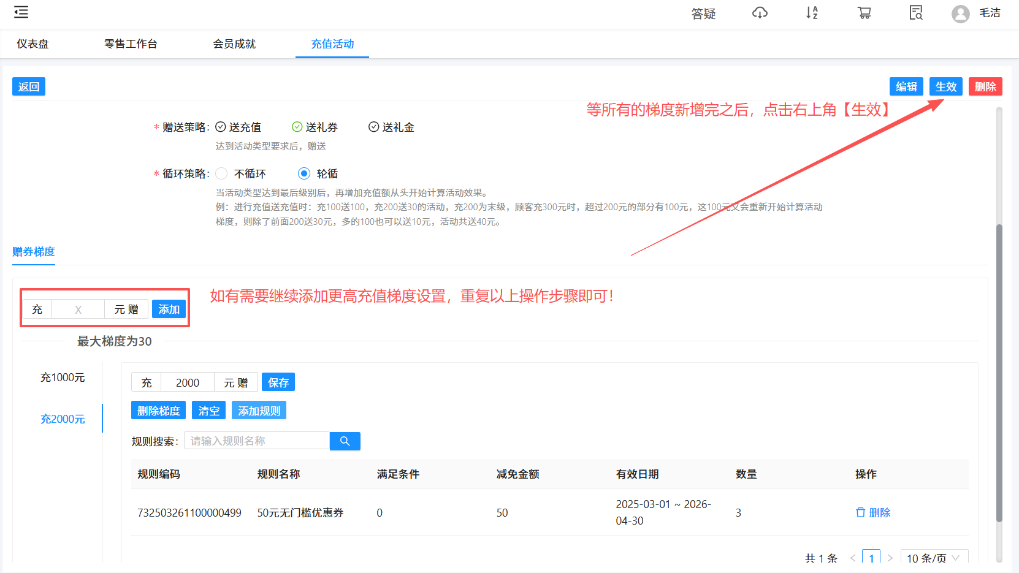Select the 轮循 radio button
1019x573 pixels.
click(x=304, y=173)
